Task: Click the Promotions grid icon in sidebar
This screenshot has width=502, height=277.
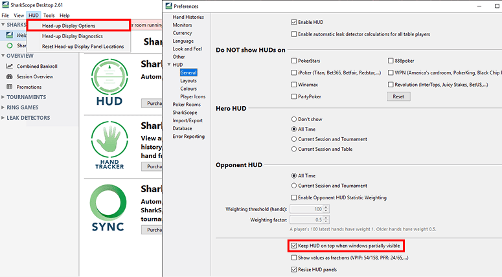Action: [x=10, y=87]
